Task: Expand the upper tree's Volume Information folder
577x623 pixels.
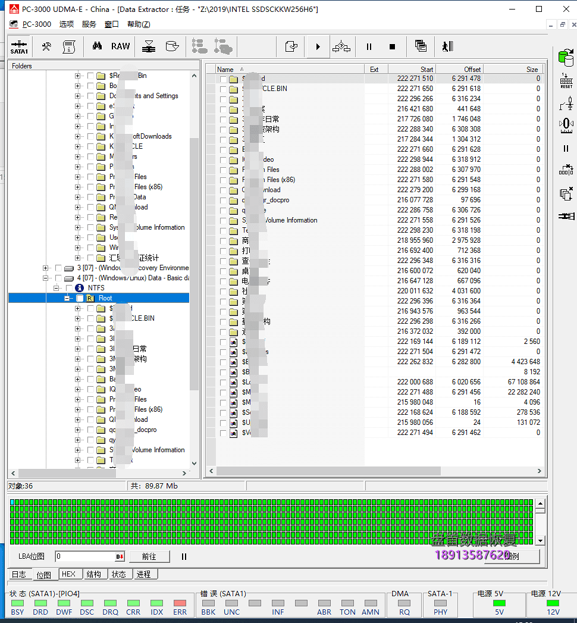Action: pos(77,227)
